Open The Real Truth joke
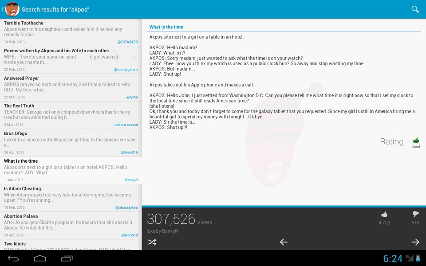 click(x=71, y=115)
